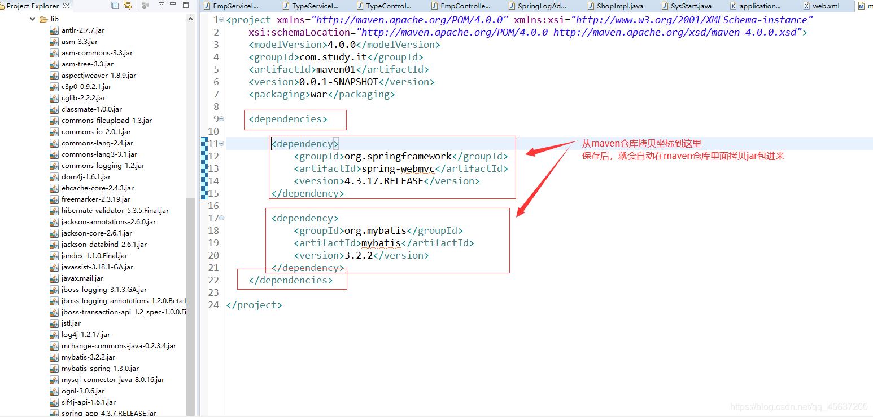Click jar icon beside jstl.jar

pyautogui.click(x=54, y=323)
